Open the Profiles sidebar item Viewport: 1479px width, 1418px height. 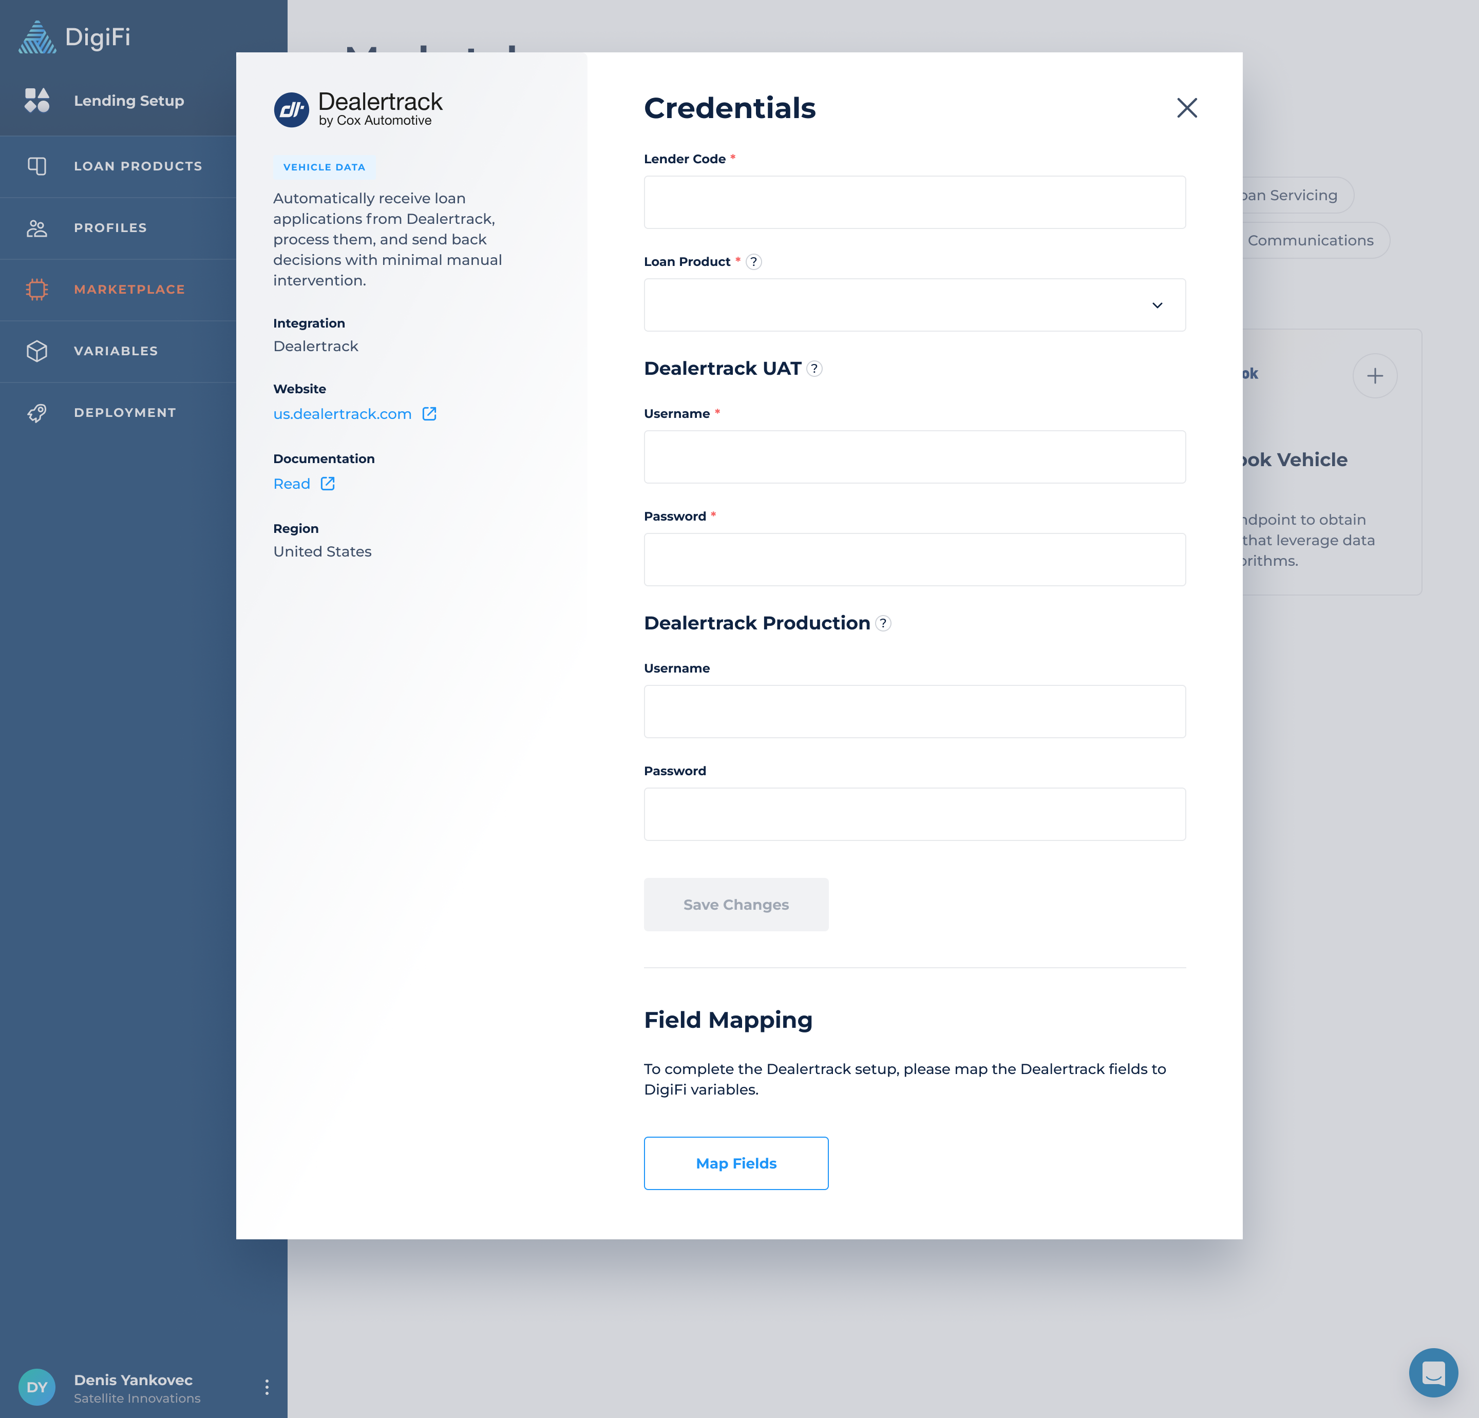point(110,228)
